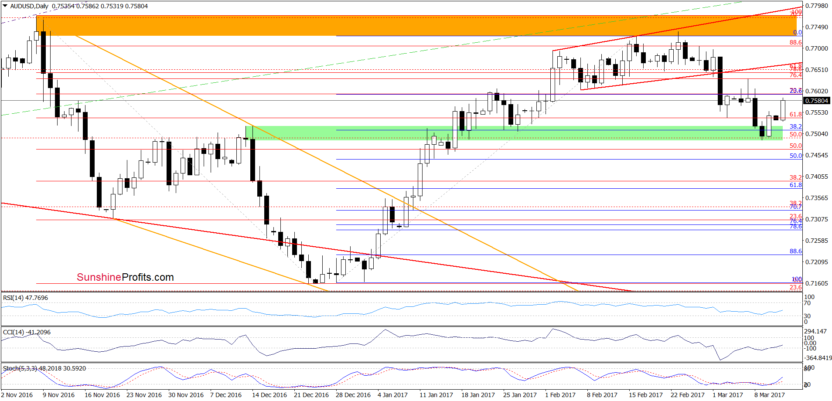Image resolution: width=832 pixels, height=401 pixels.
Task: Click the 0.74055 price axis label
Action: [816, 177]
